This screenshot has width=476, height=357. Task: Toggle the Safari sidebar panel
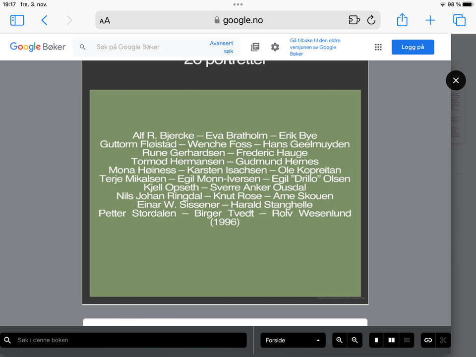pos(17,20)
